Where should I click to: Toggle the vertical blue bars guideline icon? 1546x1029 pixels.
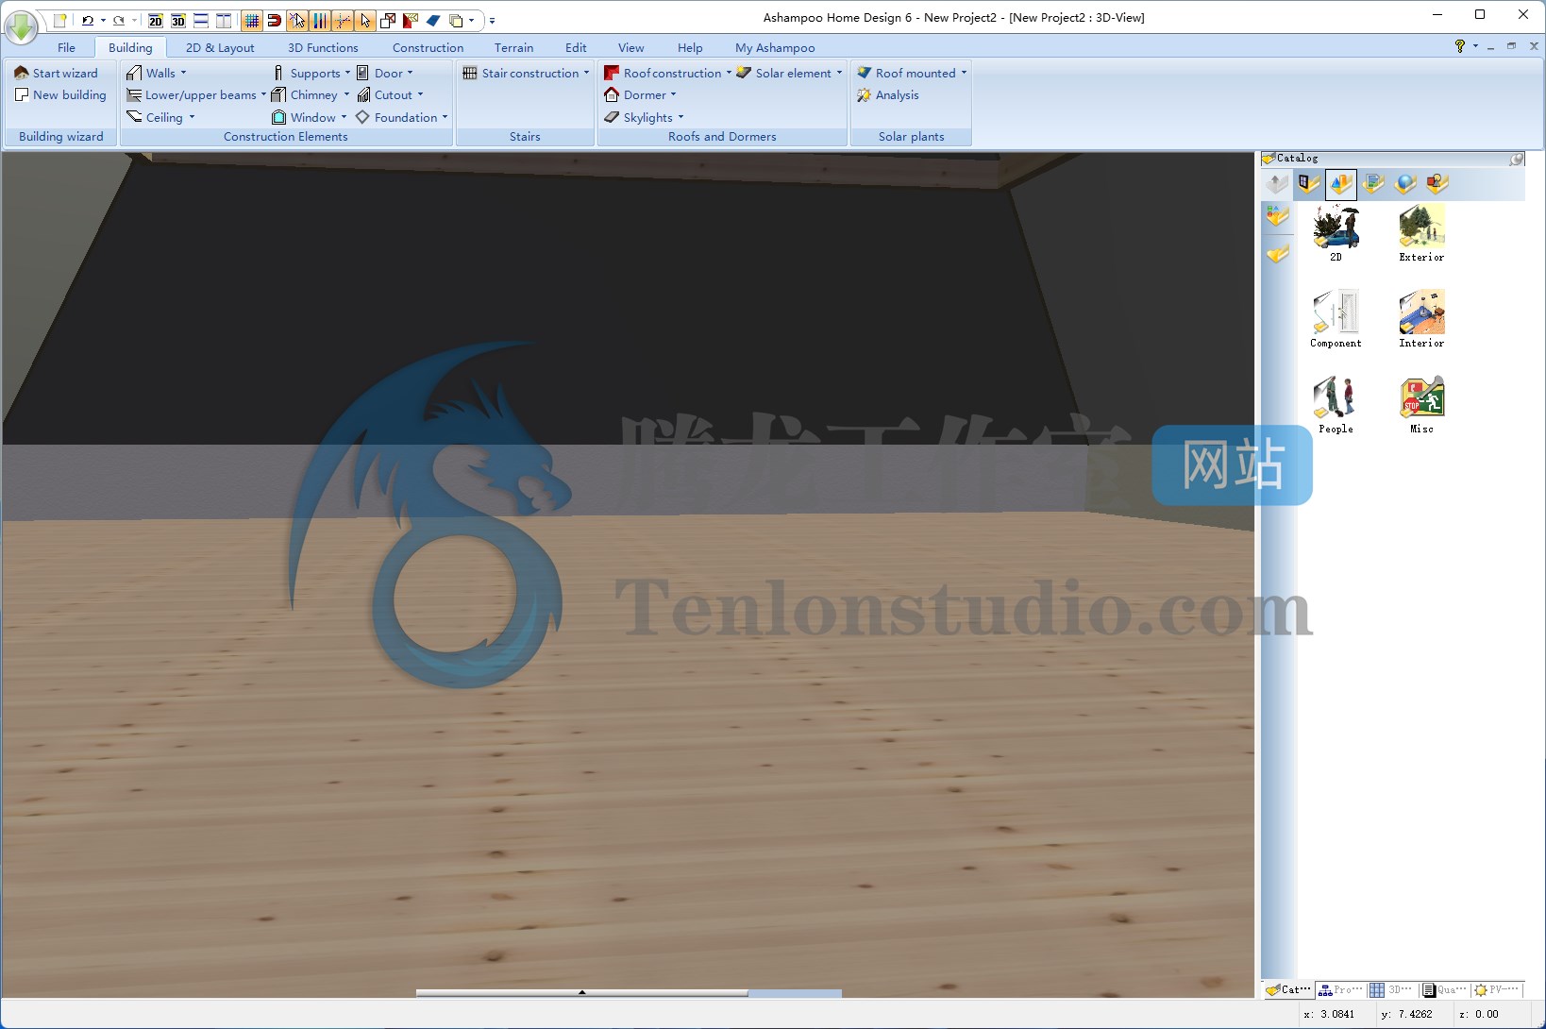click(x=320, y=20)
